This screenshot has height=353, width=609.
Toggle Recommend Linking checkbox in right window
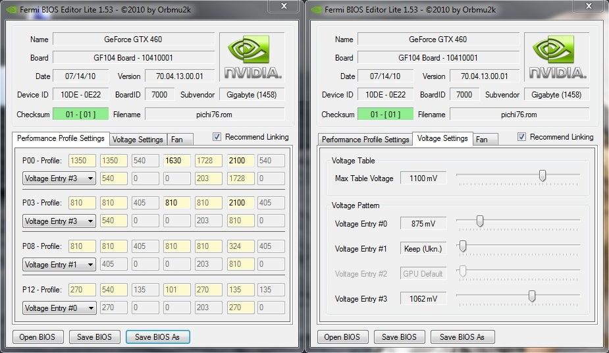[x=521, y=137]
